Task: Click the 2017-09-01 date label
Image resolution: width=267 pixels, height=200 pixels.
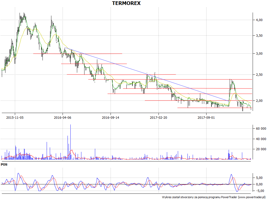Action: pos(206,117)
